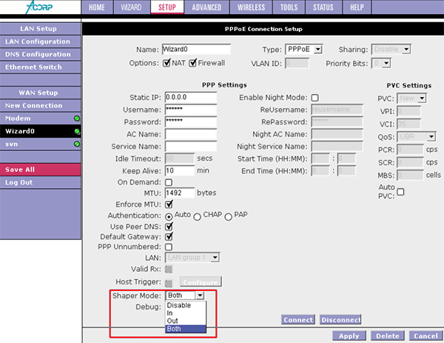Click the Delete button

[387, 336]
